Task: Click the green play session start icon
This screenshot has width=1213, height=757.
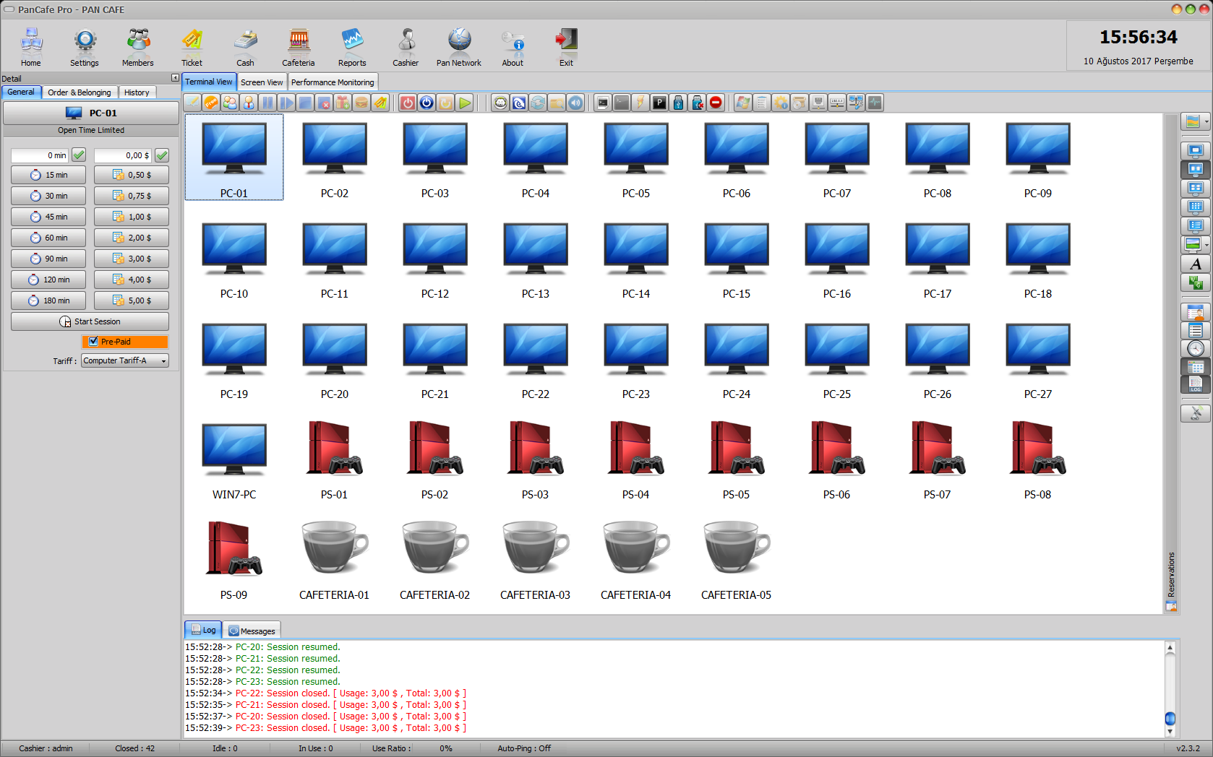Action: pyautogui.click(x=465, y=103)
